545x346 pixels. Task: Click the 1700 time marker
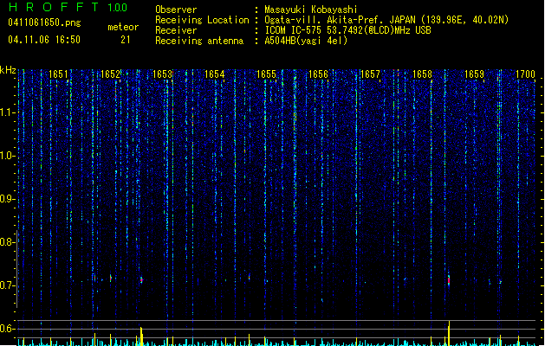[526, 74]
